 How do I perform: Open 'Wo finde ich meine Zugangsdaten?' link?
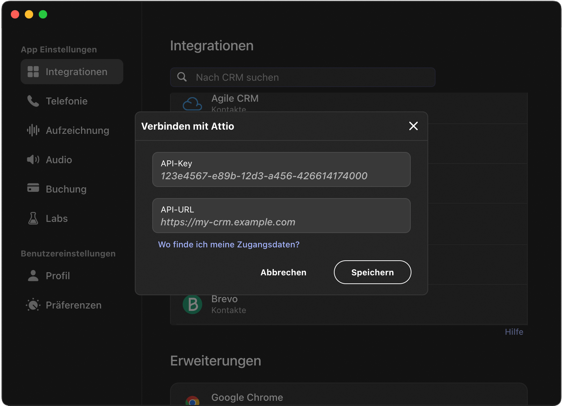click(229, 245)
